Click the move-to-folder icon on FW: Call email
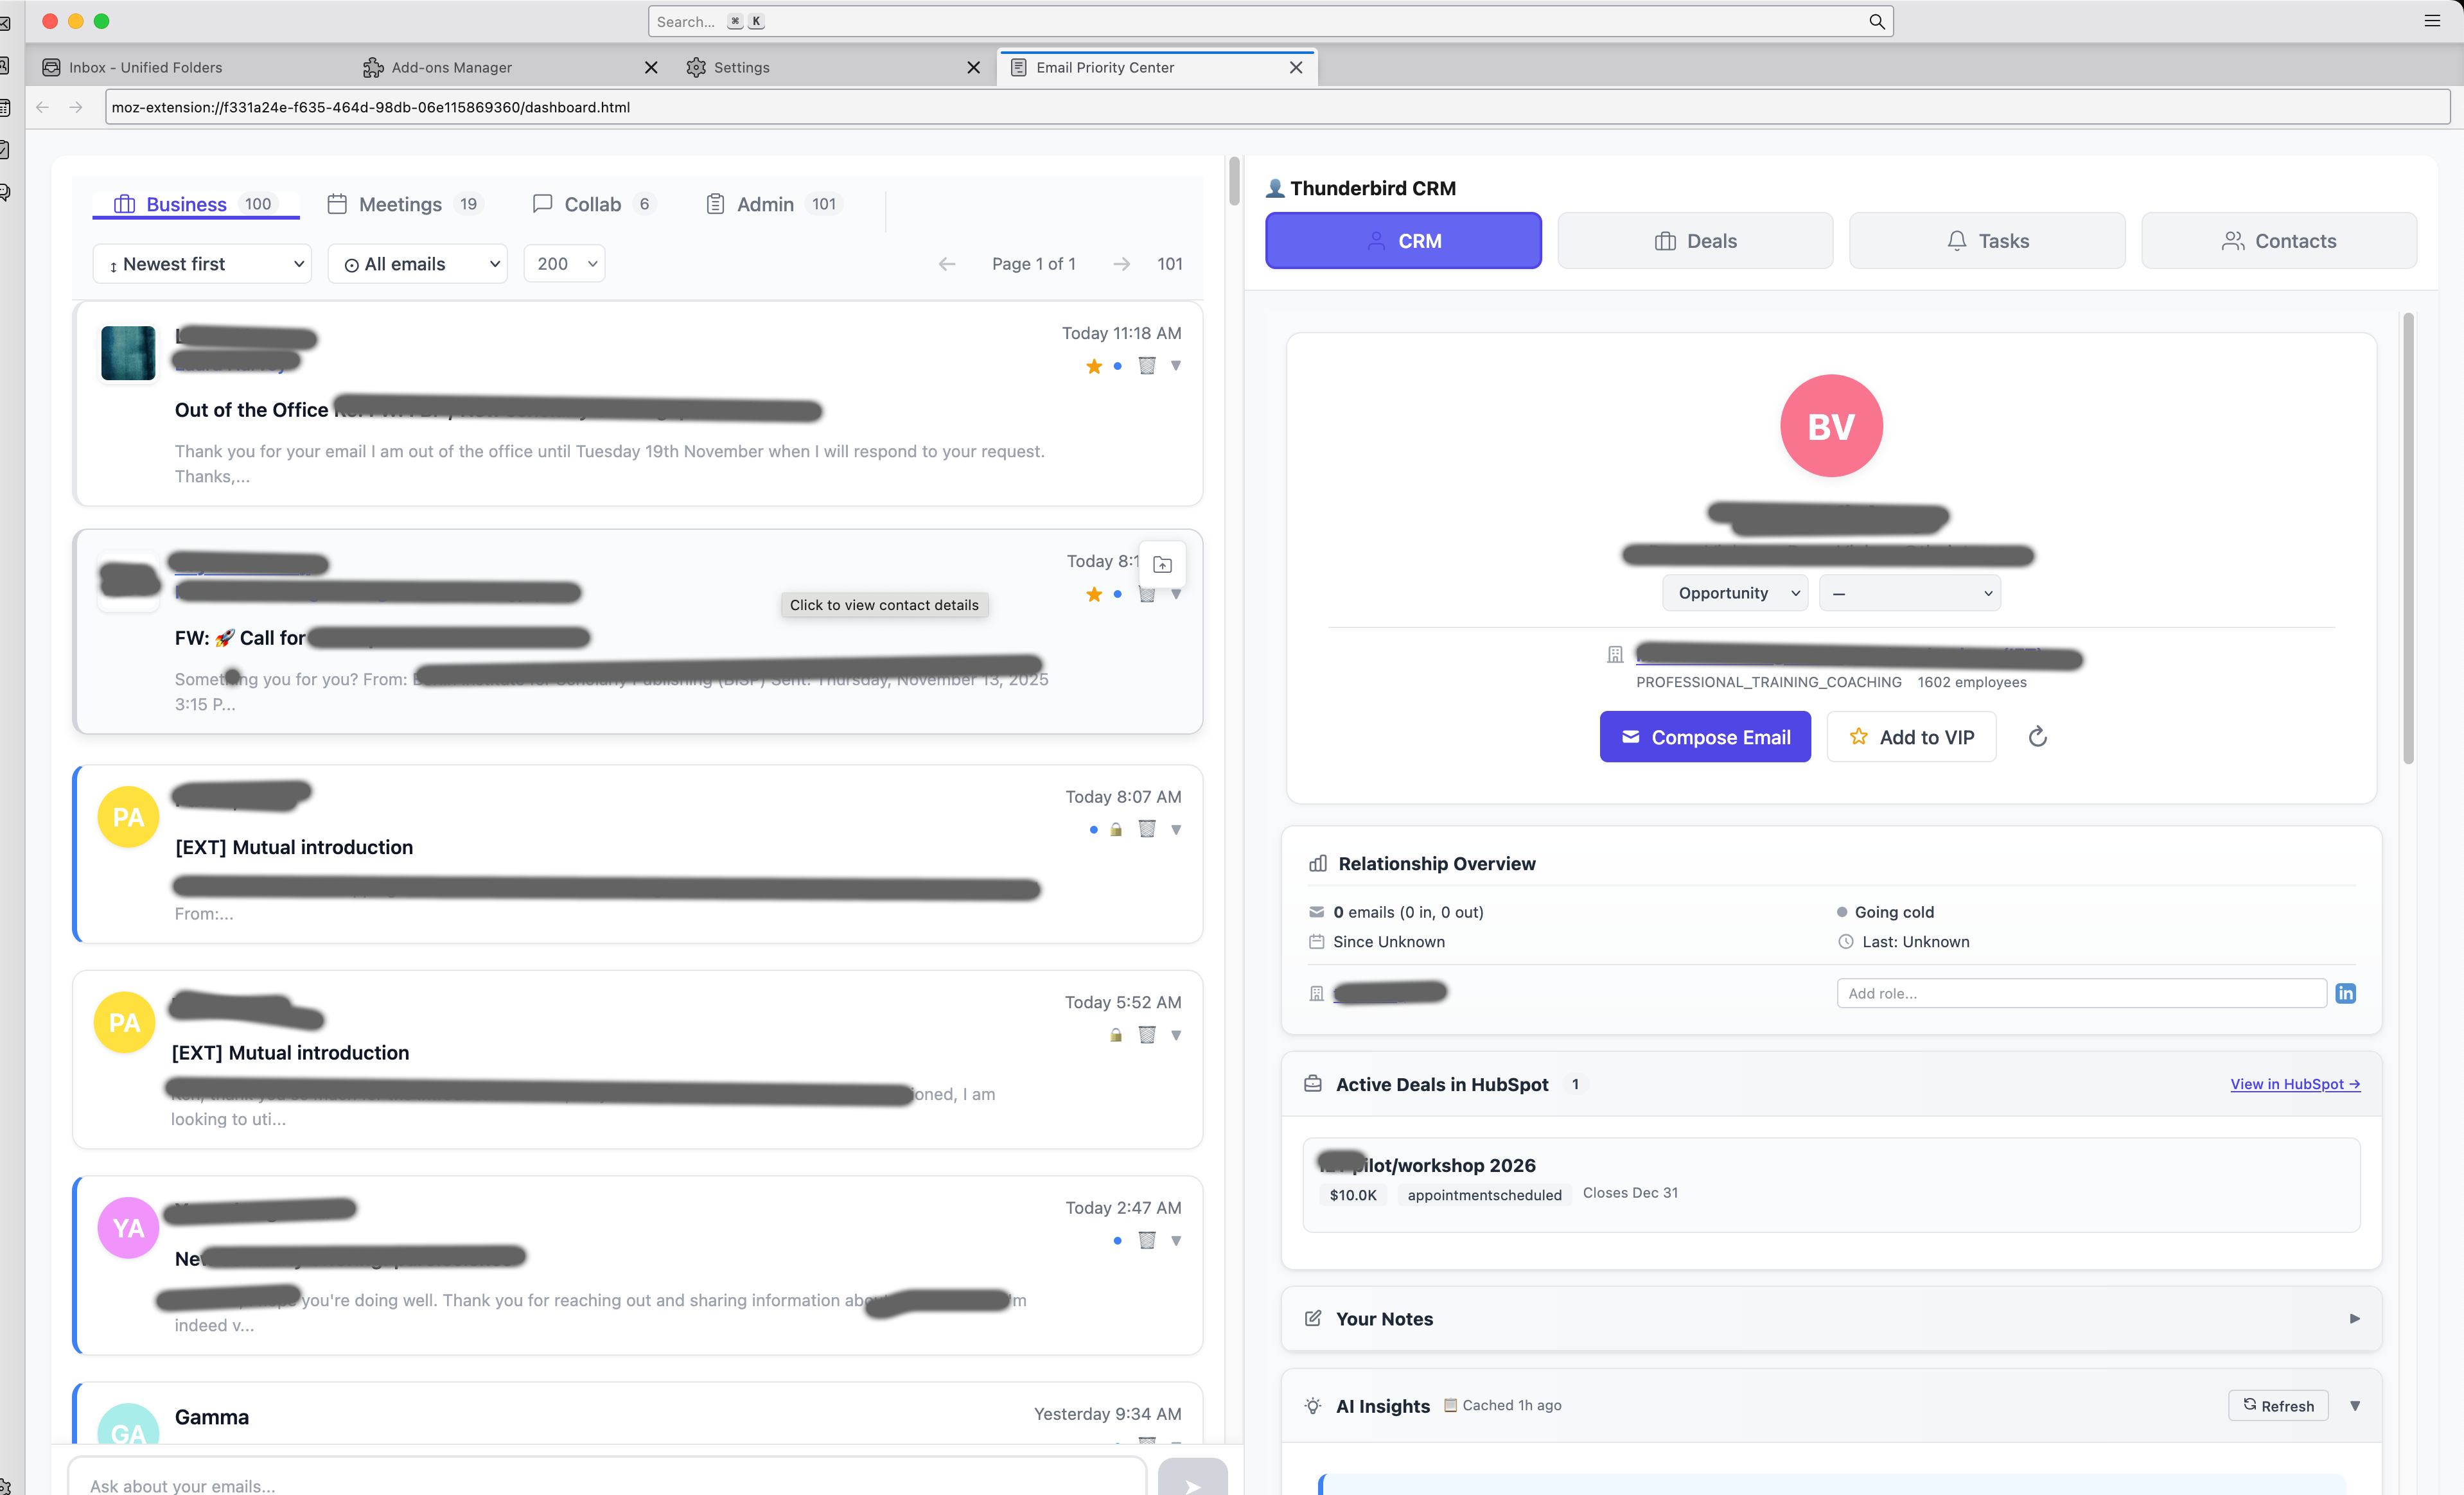Screen dimensions: 2464x1495 click(x=1162, y=565)
